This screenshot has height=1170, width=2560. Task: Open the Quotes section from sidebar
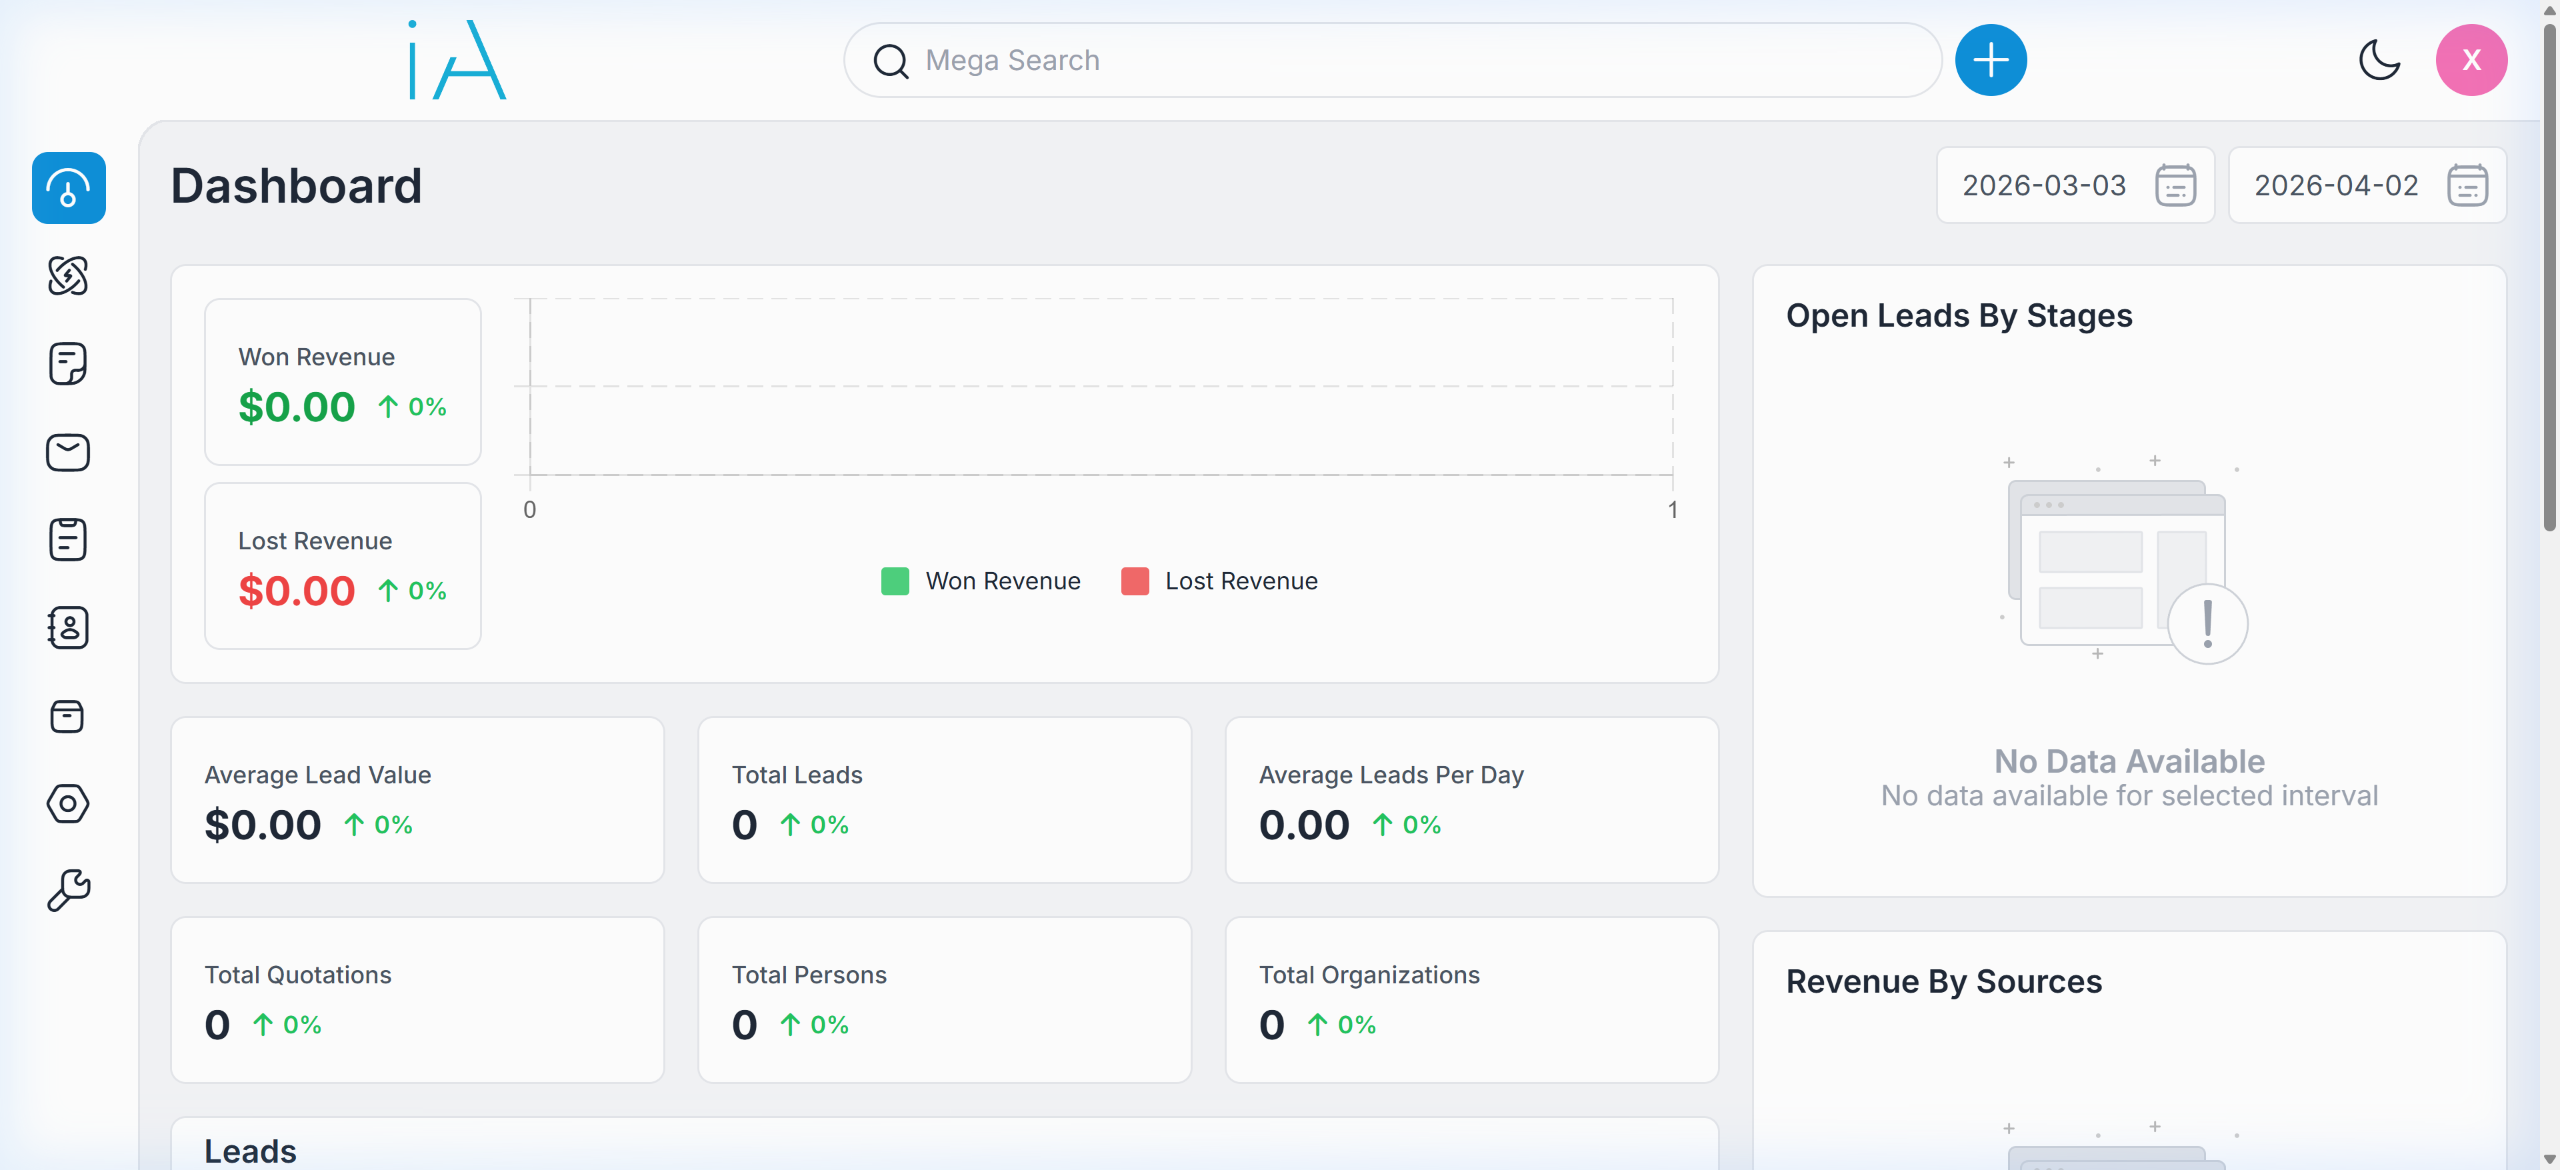tap(67, 363)
